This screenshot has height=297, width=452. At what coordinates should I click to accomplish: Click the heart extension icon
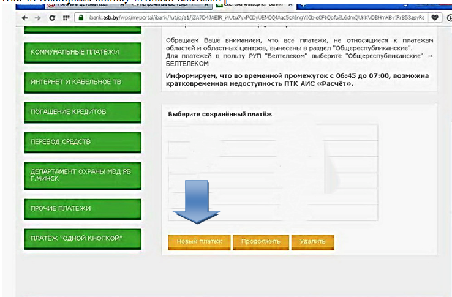[435, 18]
